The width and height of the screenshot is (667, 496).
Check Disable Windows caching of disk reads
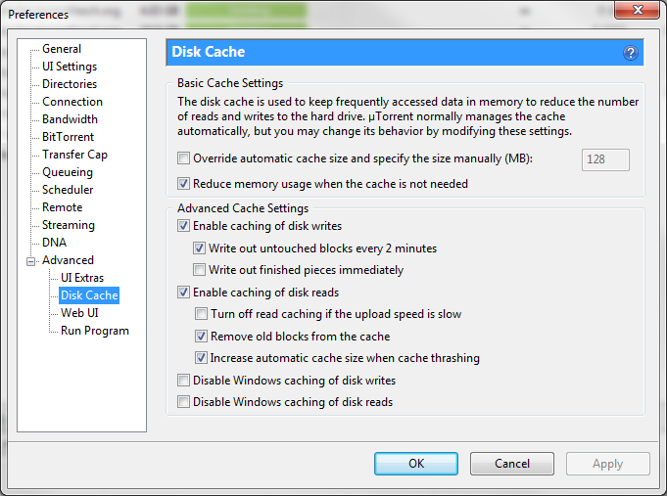click(x=184, y=402)
